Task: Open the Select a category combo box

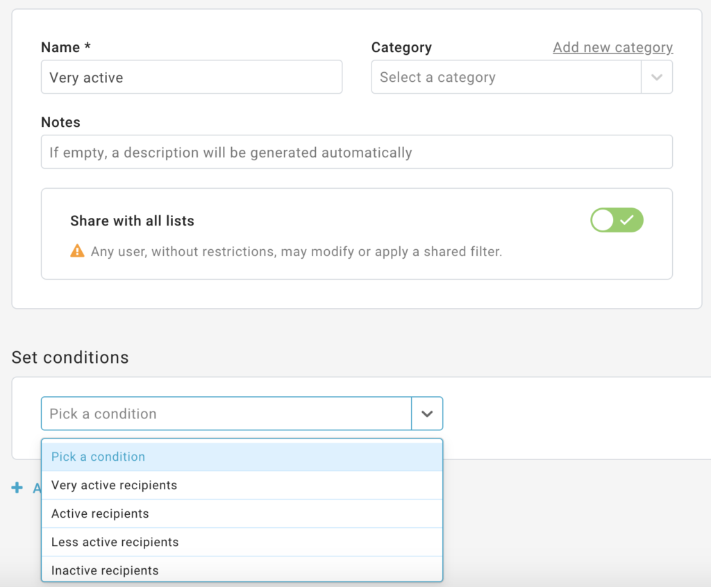Action: [x=506, y=77]
